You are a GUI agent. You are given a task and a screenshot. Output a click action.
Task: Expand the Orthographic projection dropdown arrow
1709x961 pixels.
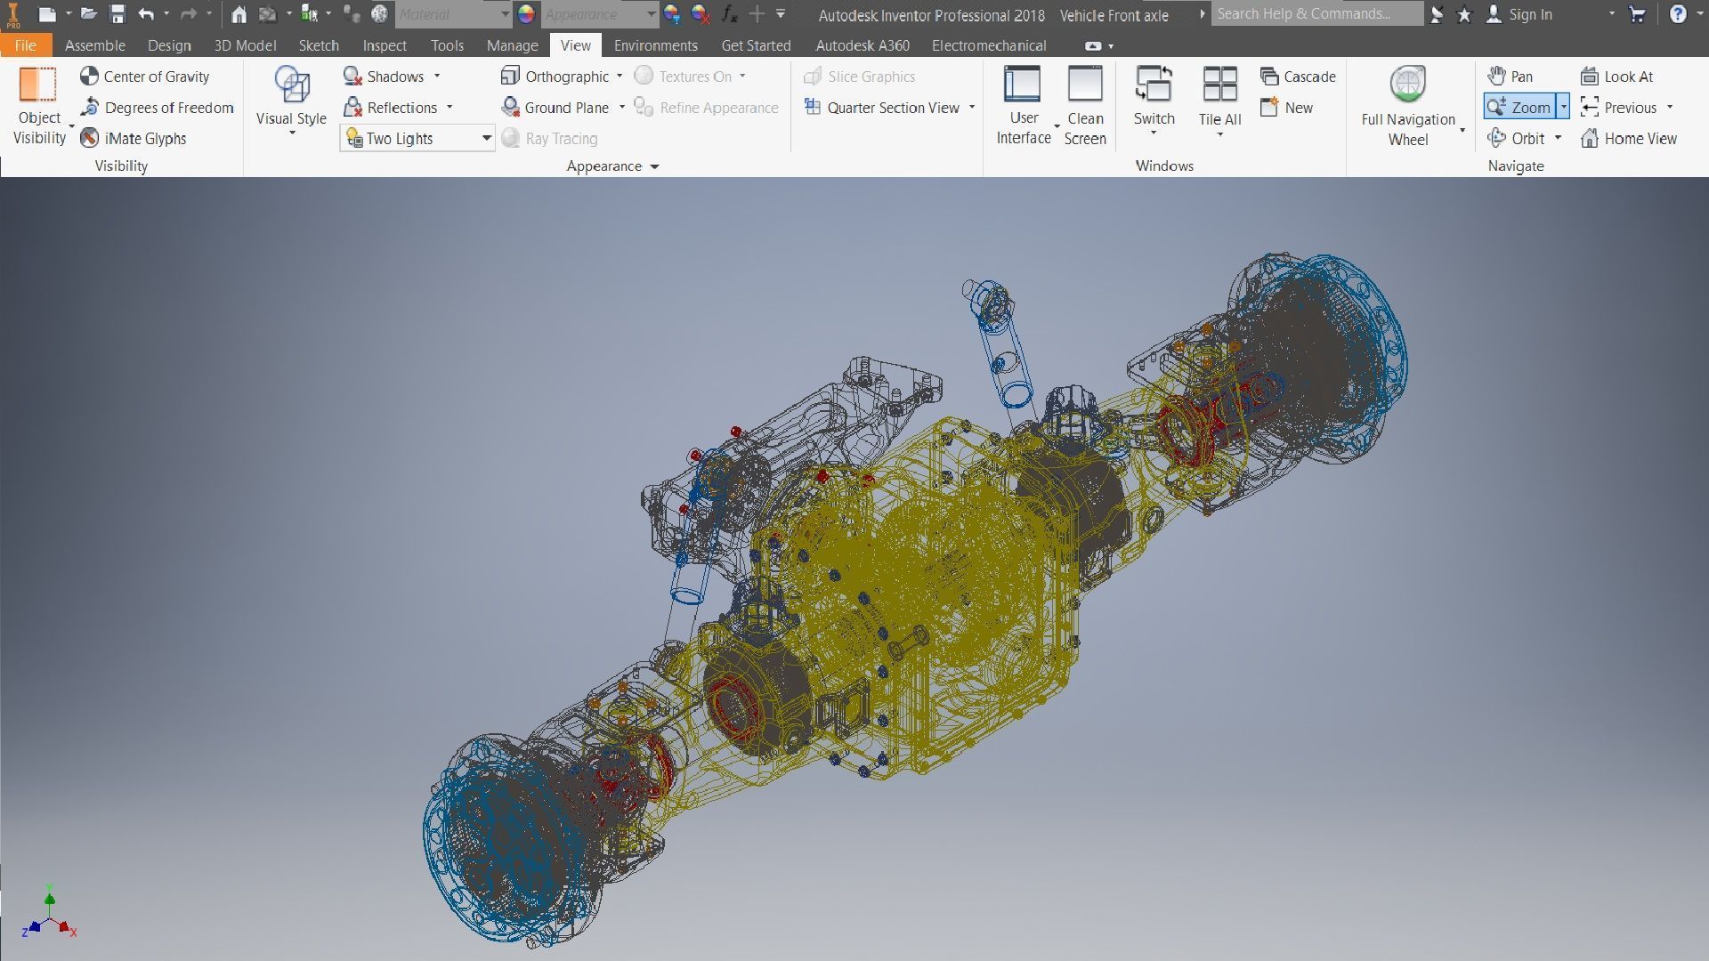[x=620, y=77]
